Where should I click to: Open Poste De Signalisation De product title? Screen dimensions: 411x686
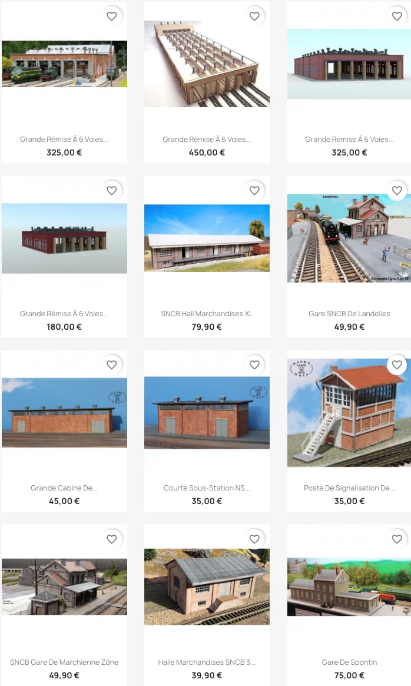click(349, 488)
